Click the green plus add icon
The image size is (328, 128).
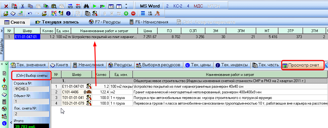click(x=126, y=13)
